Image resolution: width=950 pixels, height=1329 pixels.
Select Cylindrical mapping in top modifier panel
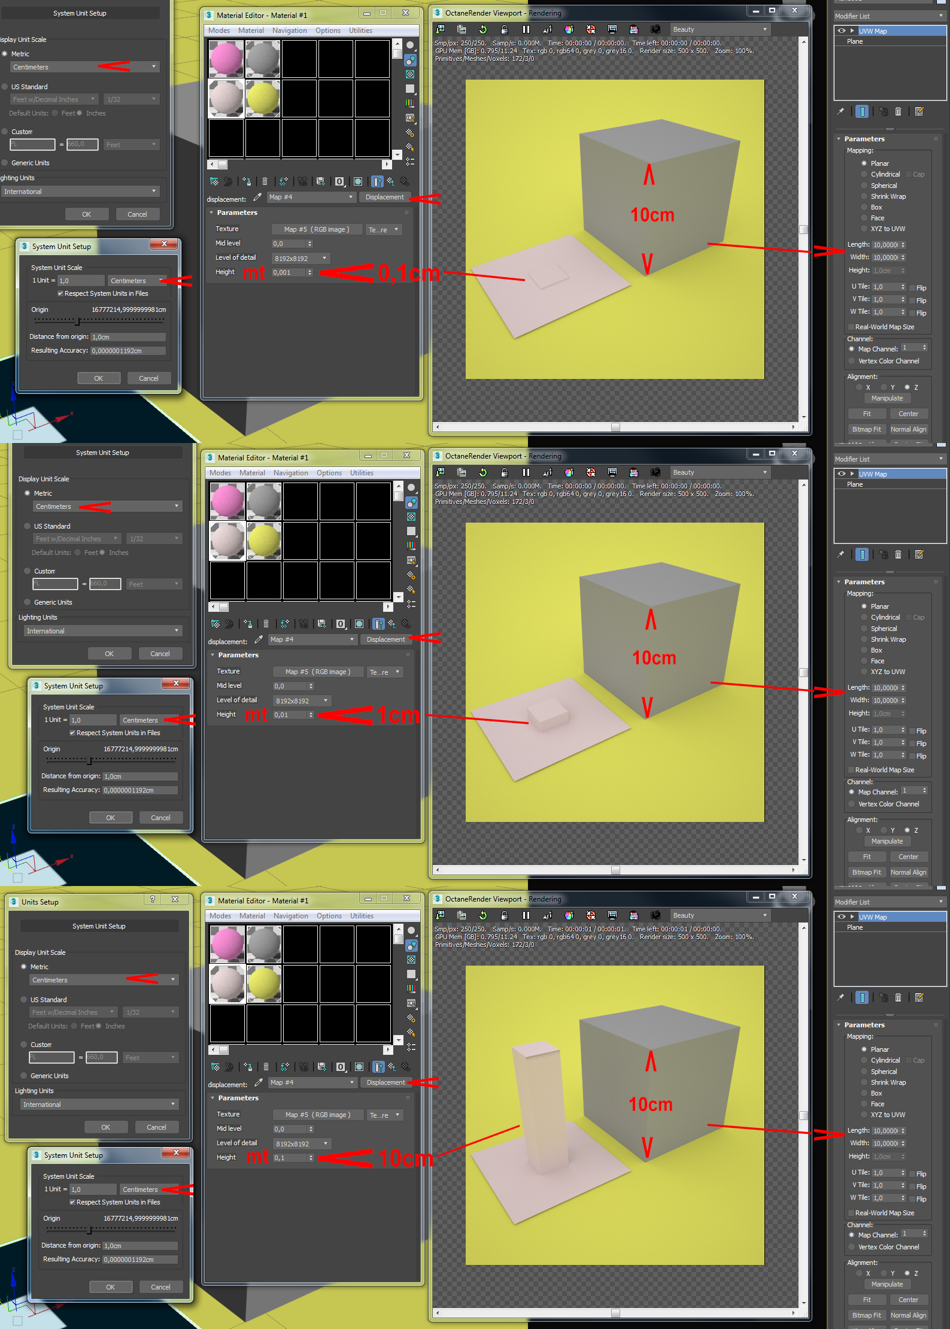click(x=864, y=174)
